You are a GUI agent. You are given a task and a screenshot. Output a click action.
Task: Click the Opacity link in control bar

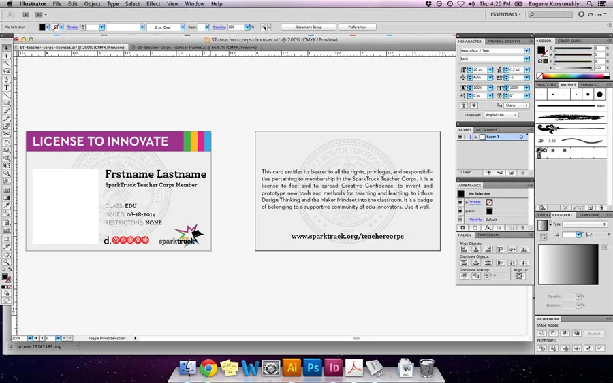point(219,27)
